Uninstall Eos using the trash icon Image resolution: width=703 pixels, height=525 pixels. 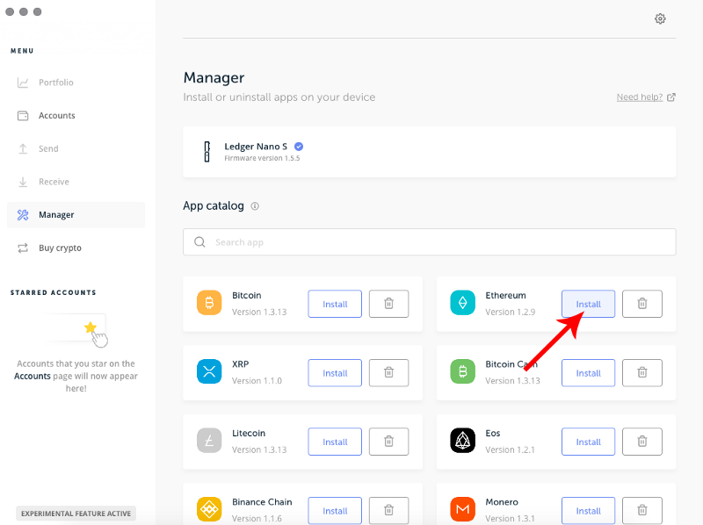[642, 442]
